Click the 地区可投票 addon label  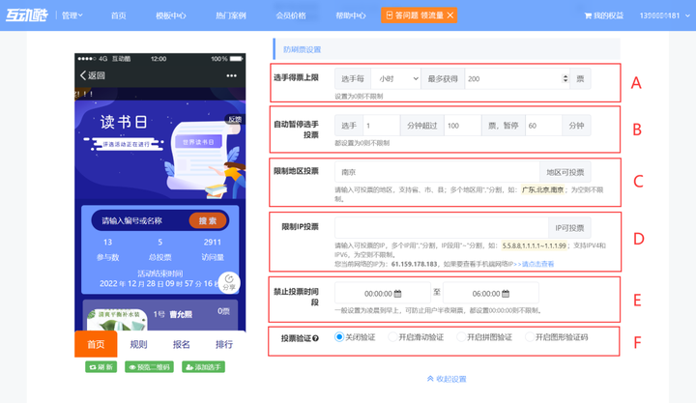(x=565, y=172)
